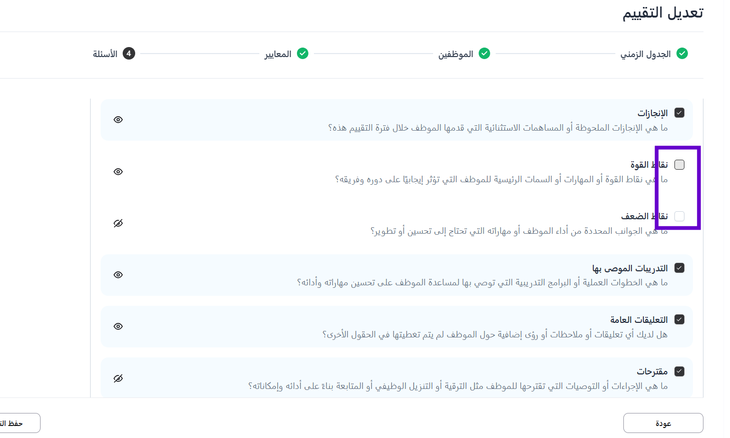This screenshot has width=730, height=438.
Task: Go to الجدول الزمني step
Action: (x=645, y=54)
